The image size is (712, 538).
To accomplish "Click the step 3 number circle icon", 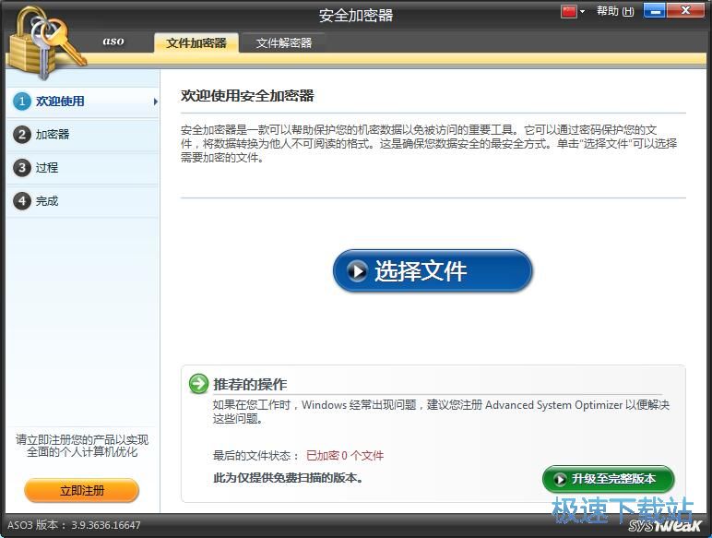I will pyautogui.click(x=22, y=168).
